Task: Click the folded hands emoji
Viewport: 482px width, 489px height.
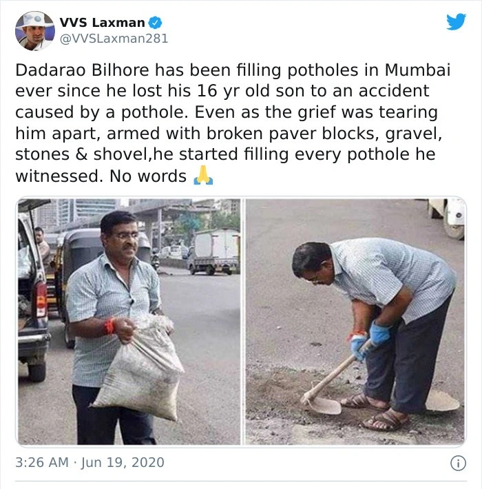Action: 203,176
